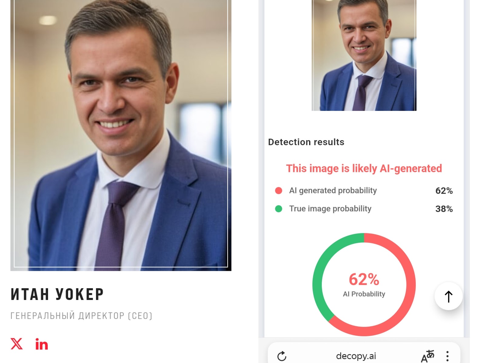Click the ГЕНЕРАЛЬНЫЙ ДИРЕКТОР (CEO) subtitle

point(81,316)
